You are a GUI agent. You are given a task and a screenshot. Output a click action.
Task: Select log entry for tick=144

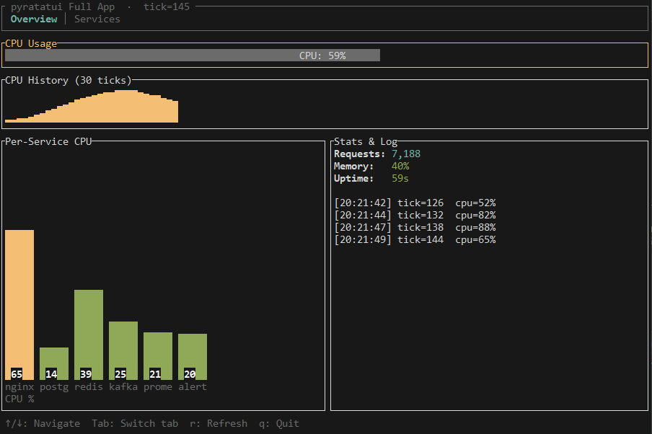(x=415, y=240)
